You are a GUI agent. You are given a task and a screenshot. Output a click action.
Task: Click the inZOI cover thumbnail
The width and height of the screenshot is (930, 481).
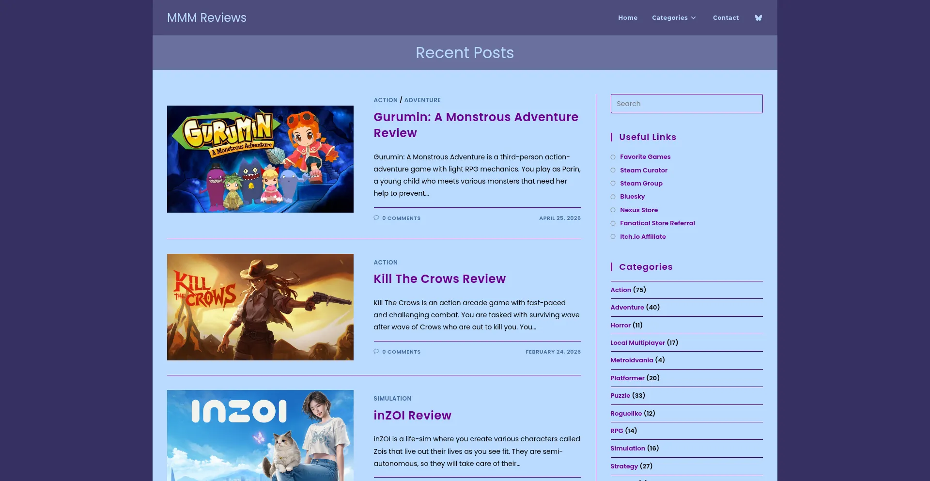tap(260, 435)
